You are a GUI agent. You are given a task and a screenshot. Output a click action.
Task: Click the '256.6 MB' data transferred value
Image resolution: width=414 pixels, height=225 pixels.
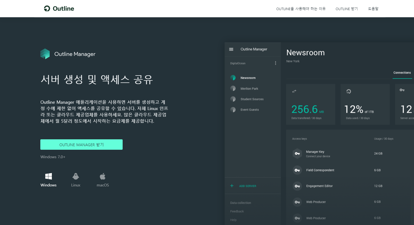point(308,109)
